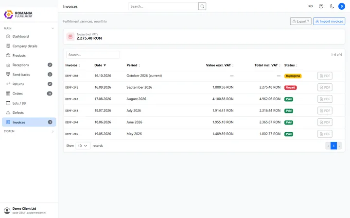Viewport: 350px width, 218px height.
Task: Click the Returns arrow icon
Action: (8, 84)
